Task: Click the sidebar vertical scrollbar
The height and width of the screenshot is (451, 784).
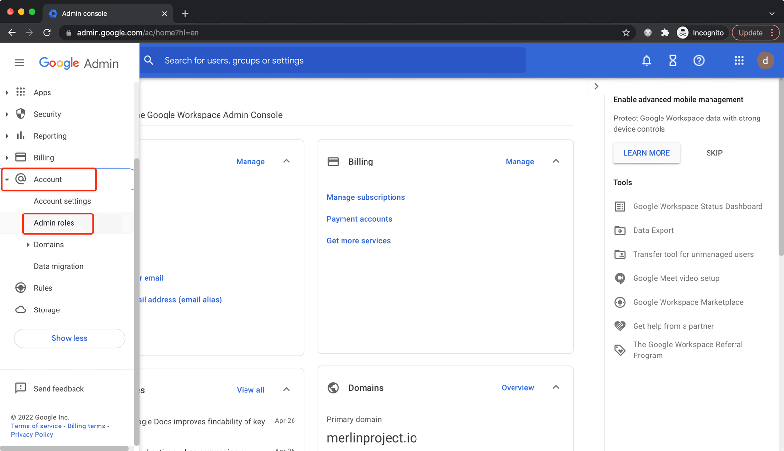Action: pos(136,301)
